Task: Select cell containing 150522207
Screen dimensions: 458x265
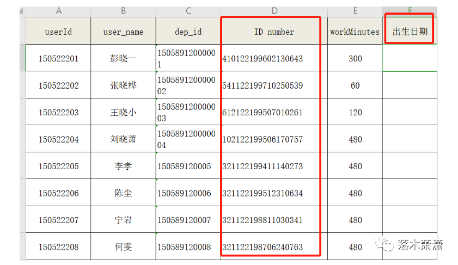Action: 58,219
